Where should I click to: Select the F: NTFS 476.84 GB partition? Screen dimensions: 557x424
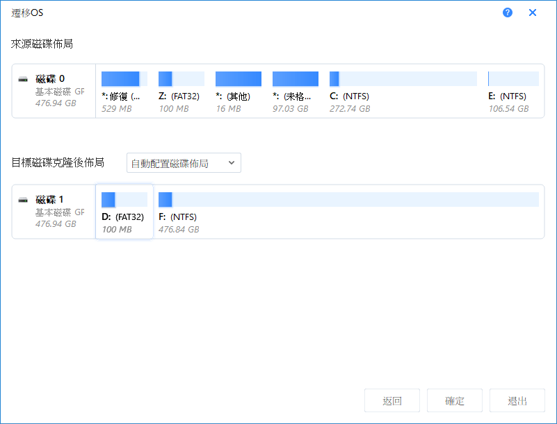[348, 212]
